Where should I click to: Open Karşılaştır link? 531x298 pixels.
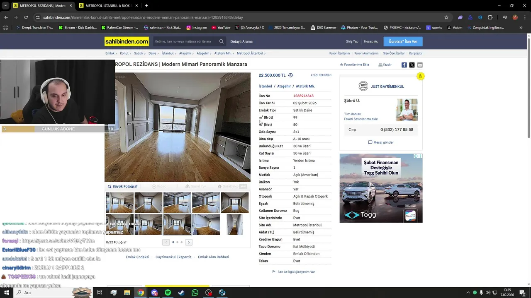click(416, 53)
